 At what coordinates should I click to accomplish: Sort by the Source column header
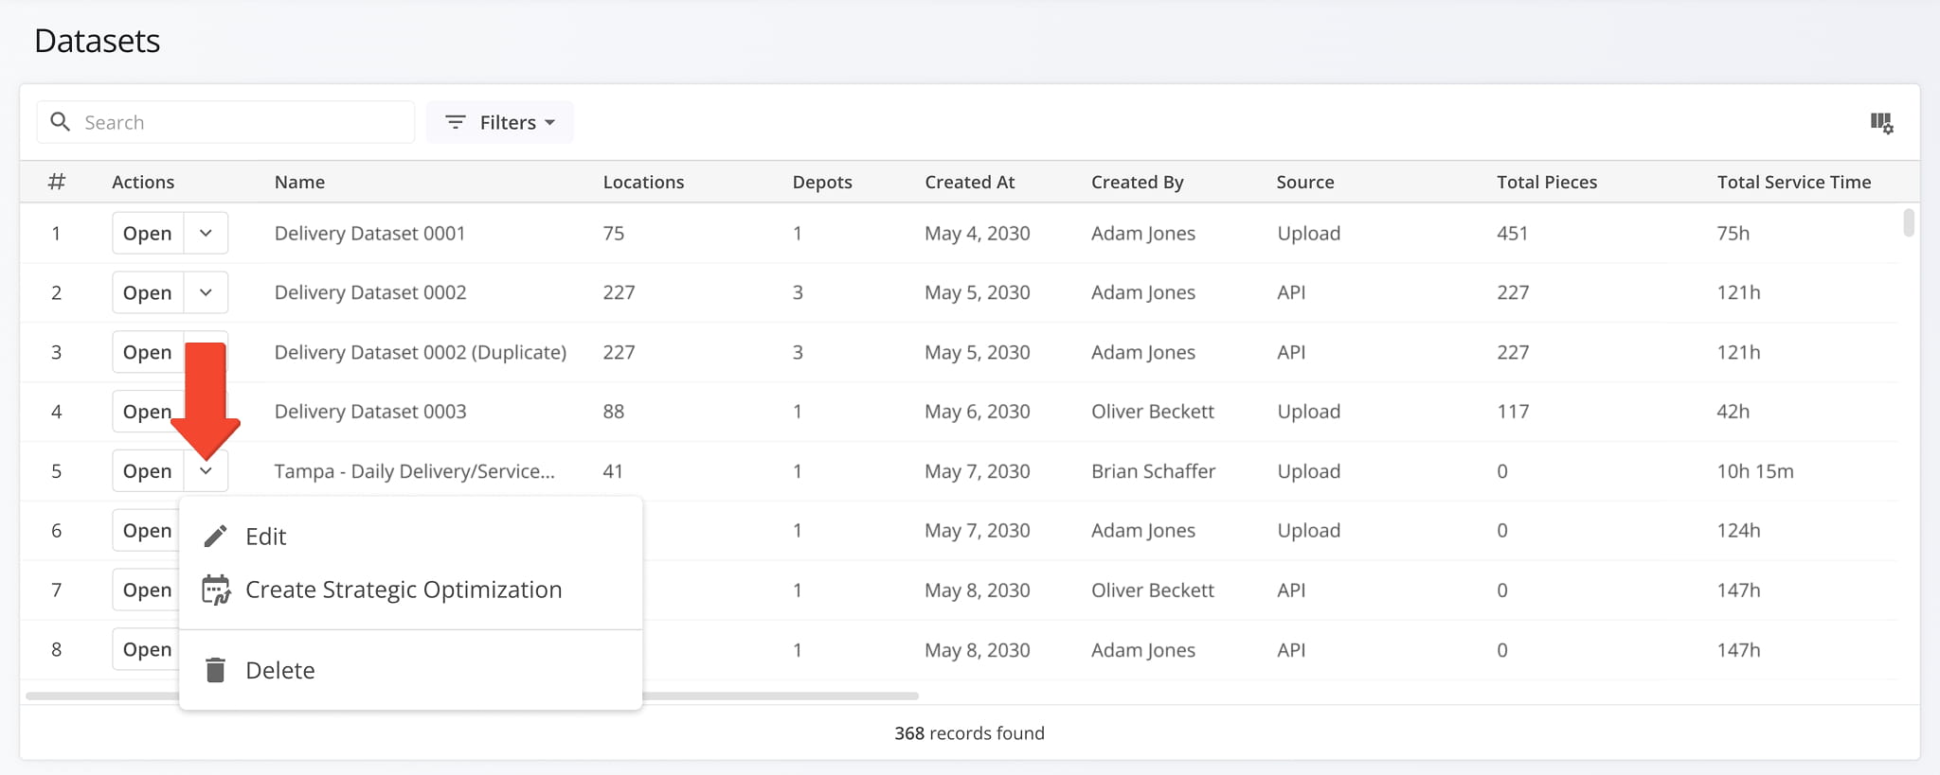tap(1304, 182)
